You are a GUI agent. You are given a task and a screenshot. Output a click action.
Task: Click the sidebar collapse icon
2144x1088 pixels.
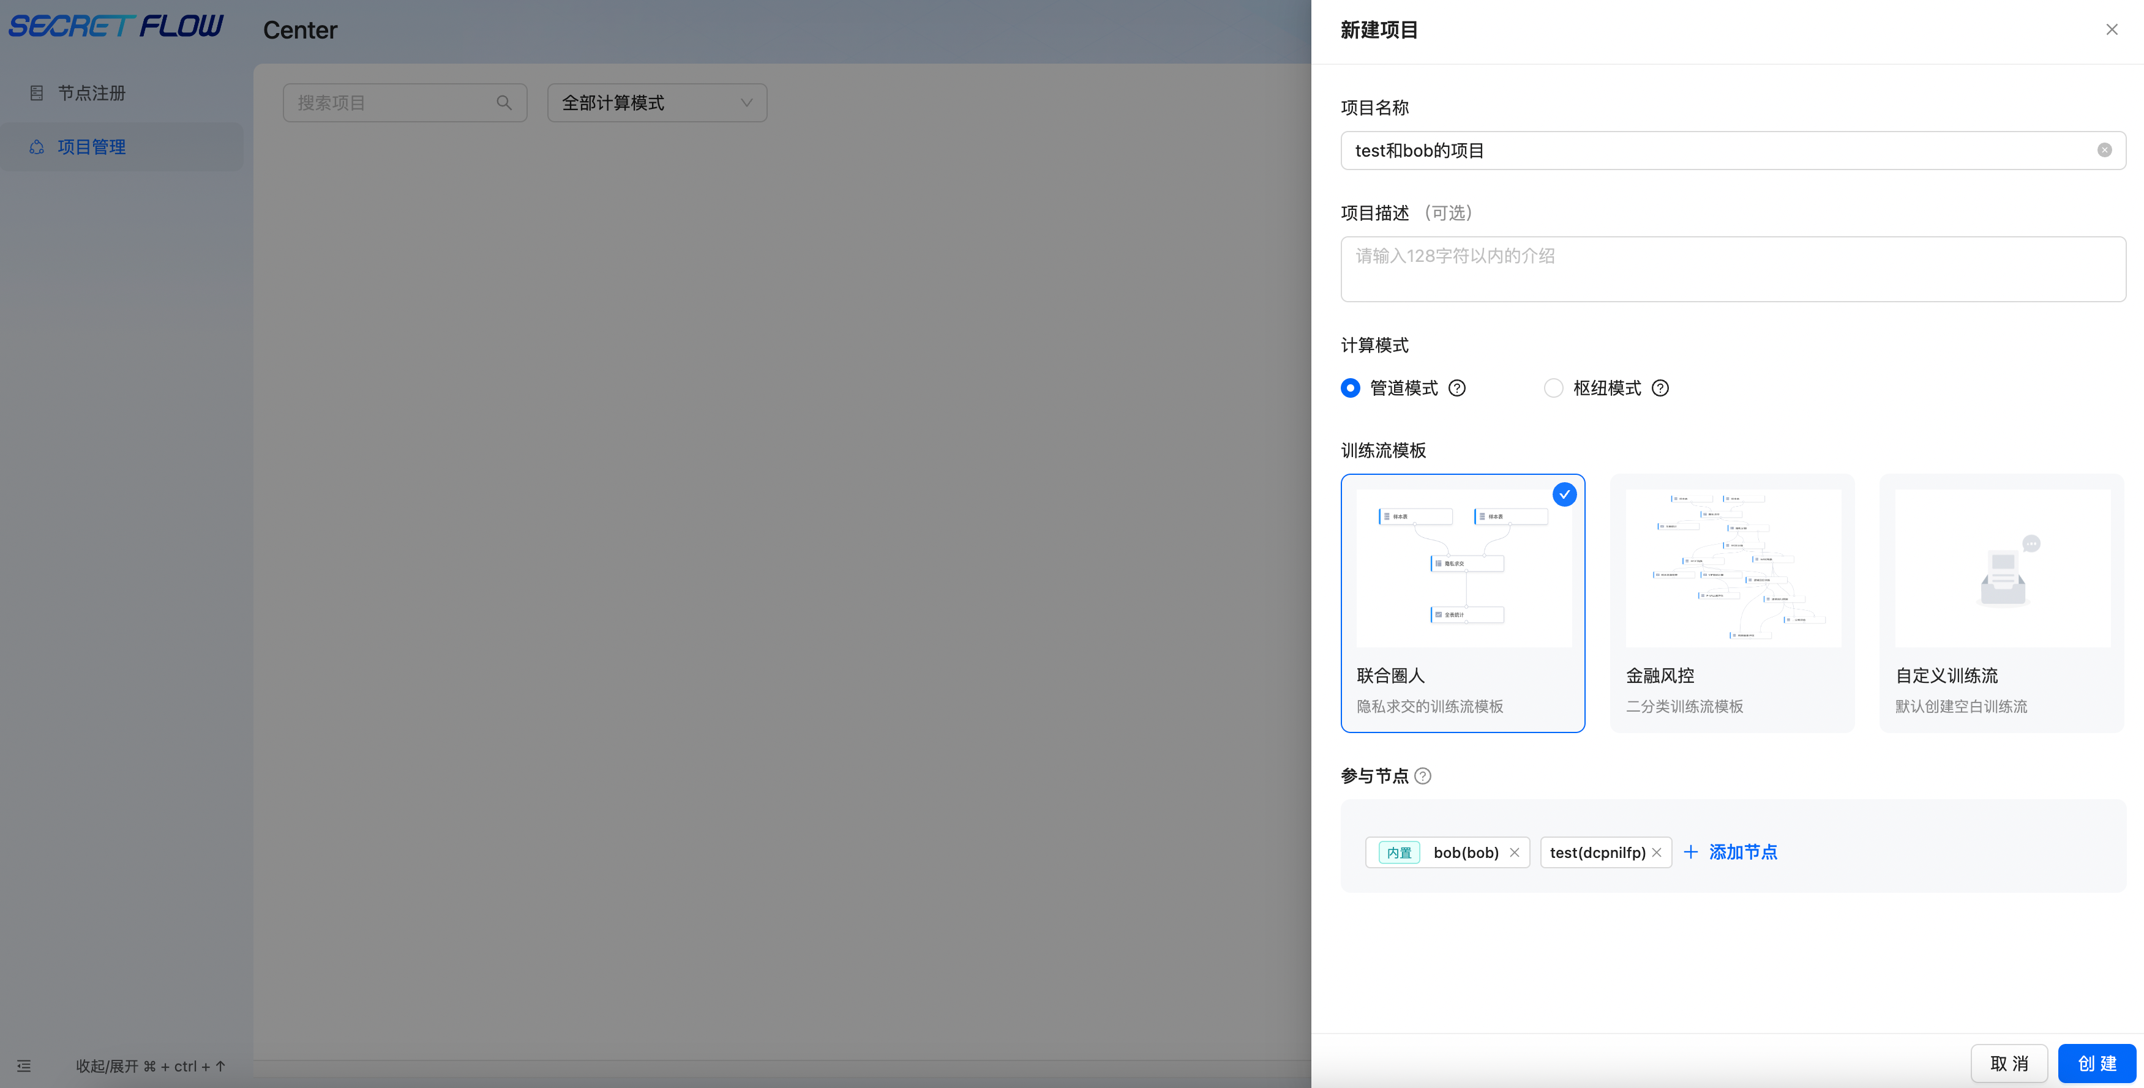24,1067
